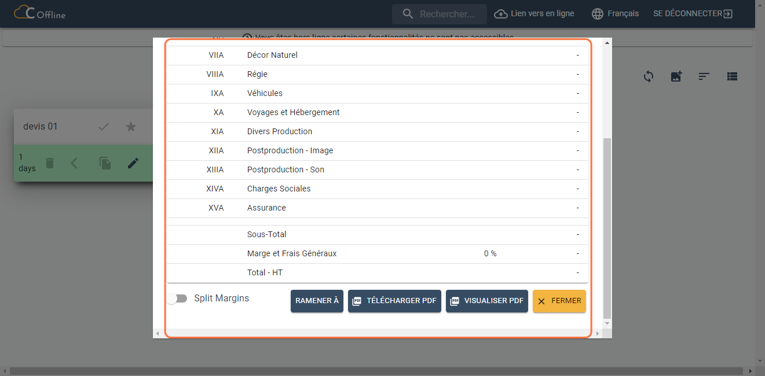Click the add image icon
Screen dimensions: 765x376
tap(676, 76)
